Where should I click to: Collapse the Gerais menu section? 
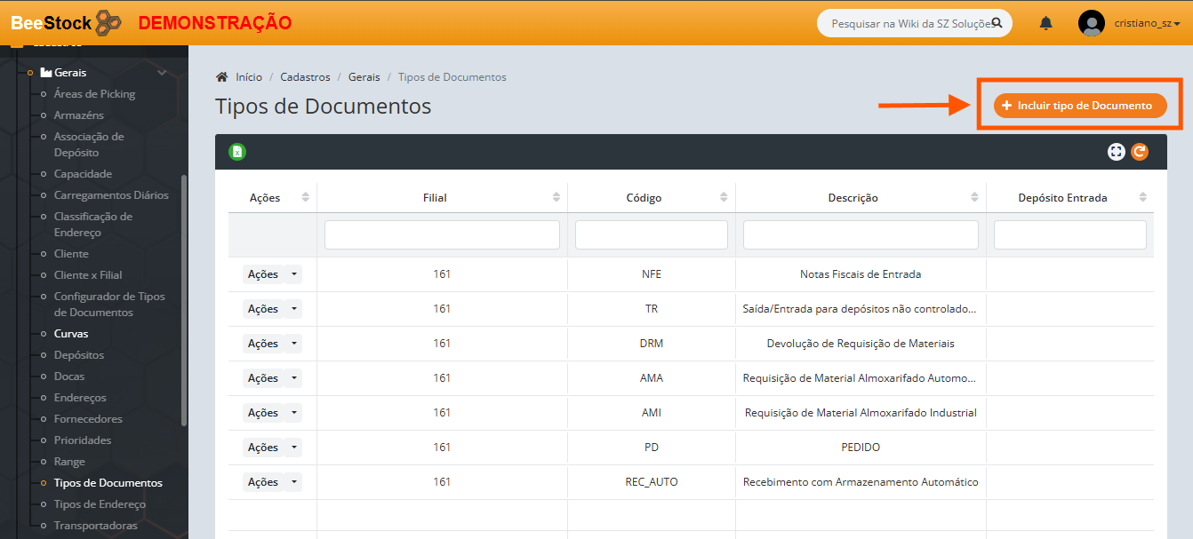pos(161,73)
